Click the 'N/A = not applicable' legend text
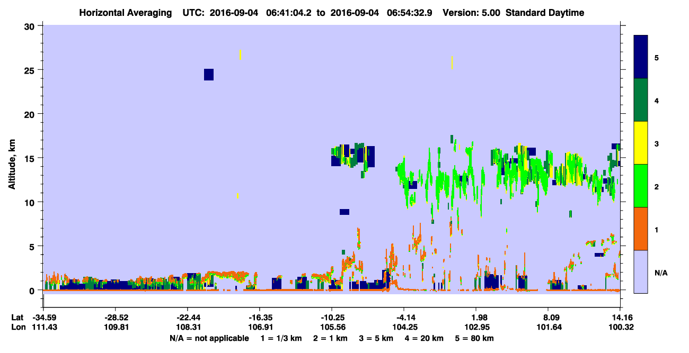Viewport: 689px width, 353px height. click(209, 338)
